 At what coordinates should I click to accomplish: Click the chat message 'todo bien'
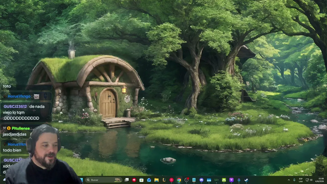(x=12, y=150)
